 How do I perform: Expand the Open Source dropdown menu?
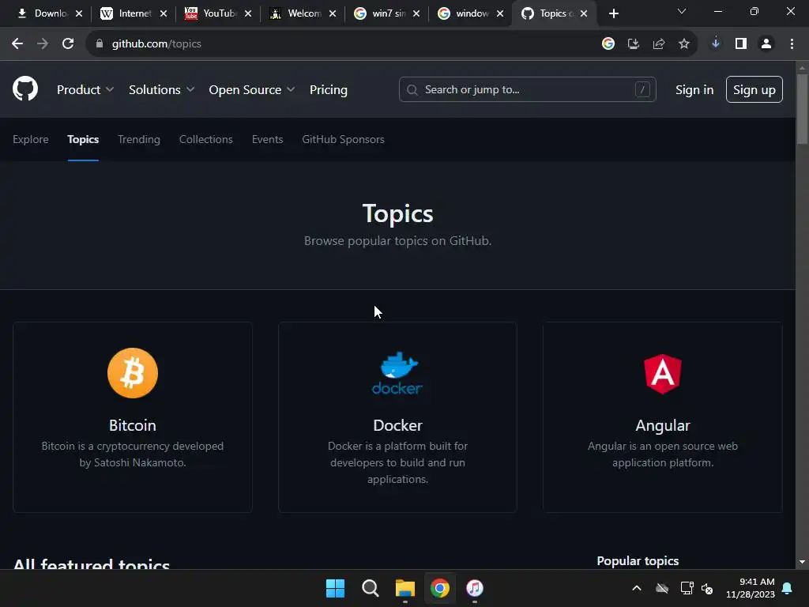pos(252,90)
